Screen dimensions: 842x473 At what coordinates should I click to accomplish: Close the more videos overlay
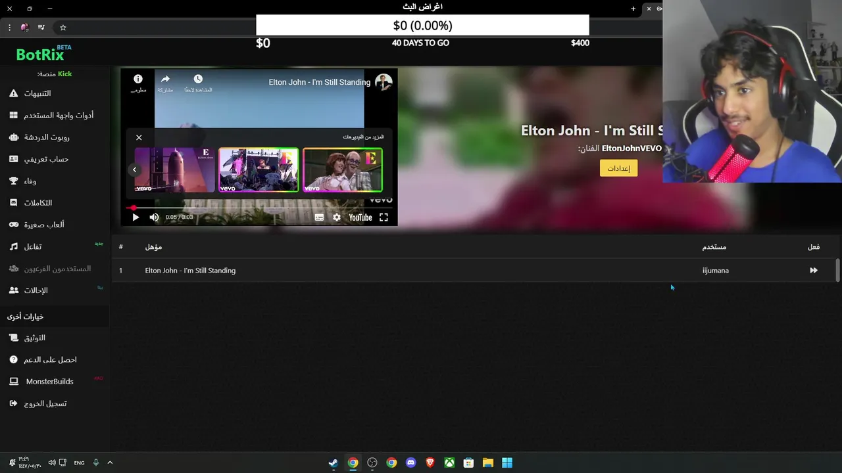[139, 137]
